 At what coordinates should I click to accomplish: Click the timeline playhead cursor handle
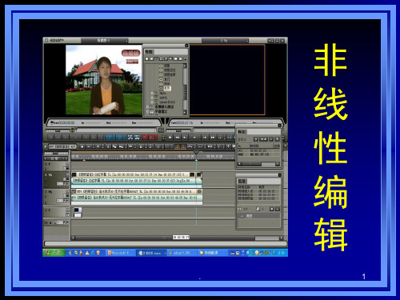click(197, 152)
